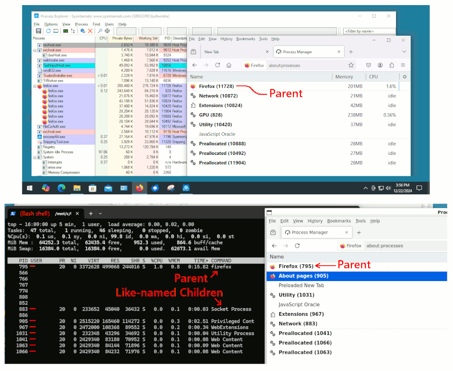Add a new terminal tab with plus button

coord(91,213)
